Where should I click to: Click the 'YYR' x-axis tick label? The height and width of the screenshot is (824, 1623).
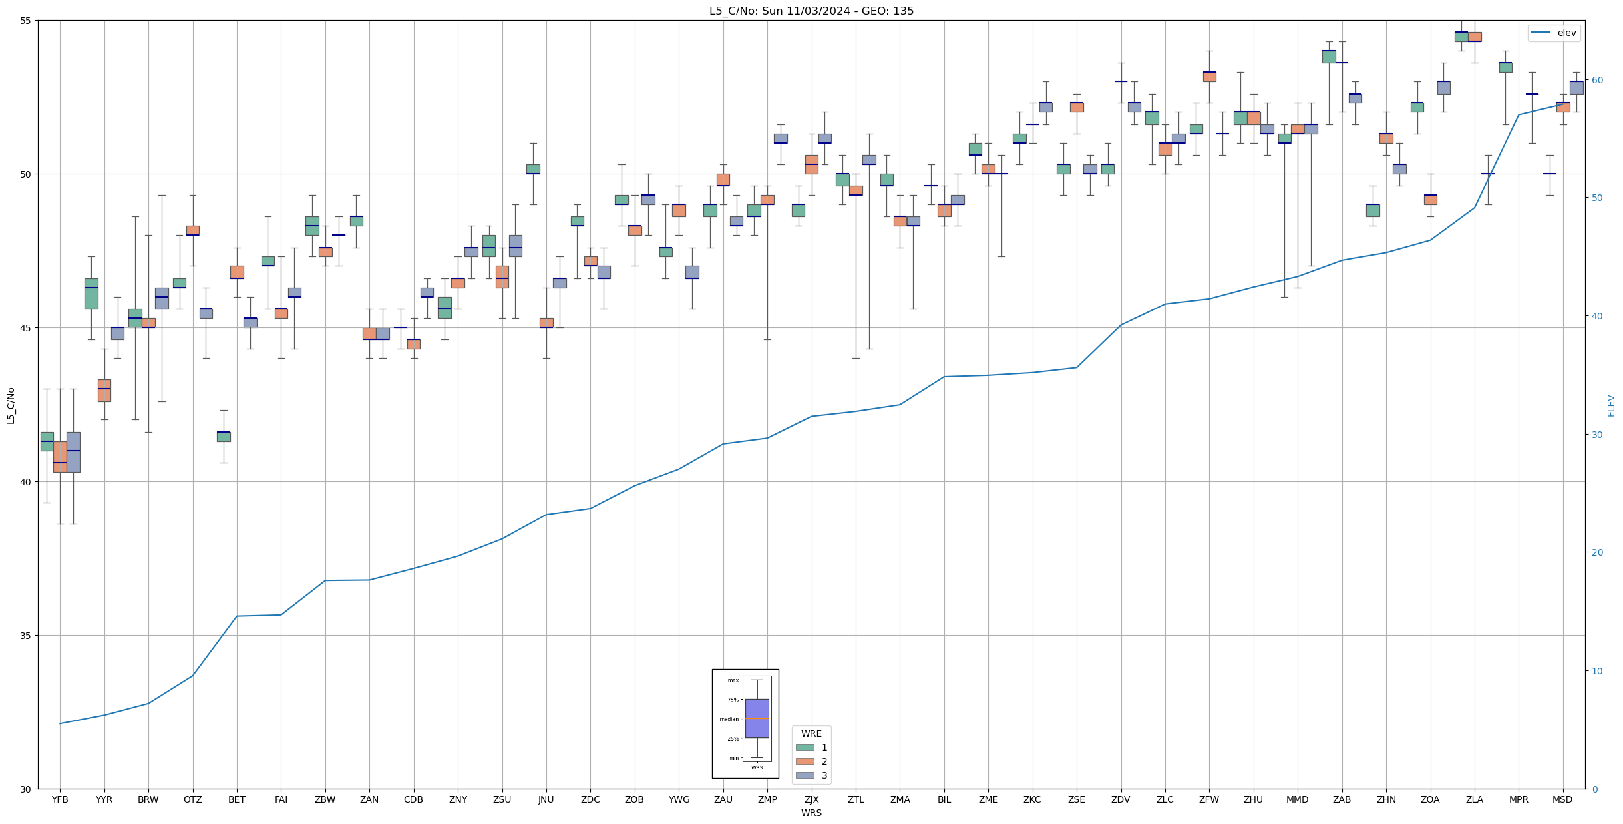[x=104, y=799]
